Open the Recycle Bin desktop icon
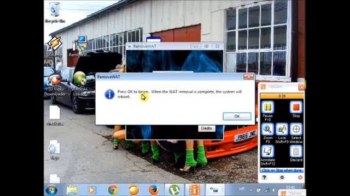The image size is (350, 196). tap(55, 12)
